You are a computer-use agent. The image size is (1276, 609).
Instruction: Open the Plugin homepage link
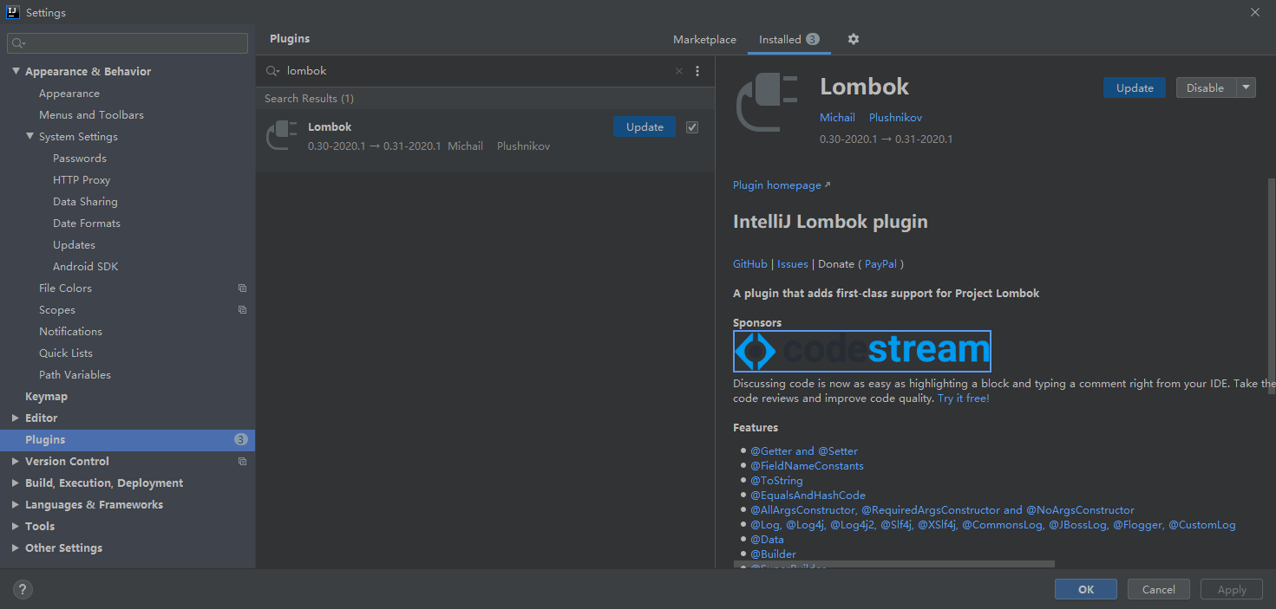tap(782, 185)
